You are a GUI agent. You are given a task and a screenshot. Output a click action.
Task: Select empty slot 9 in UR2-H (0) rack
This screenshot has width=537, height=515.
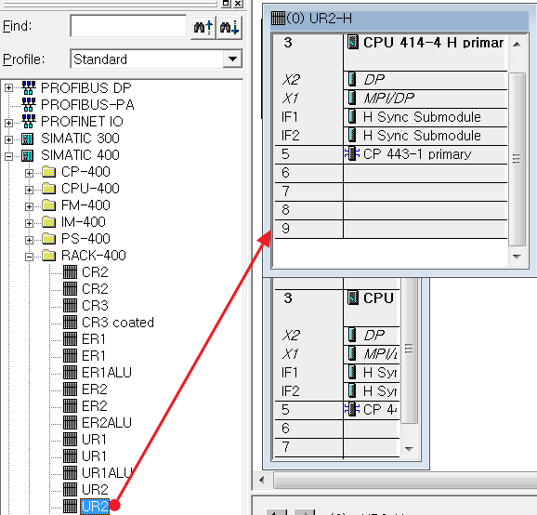(x=391, y=228)
